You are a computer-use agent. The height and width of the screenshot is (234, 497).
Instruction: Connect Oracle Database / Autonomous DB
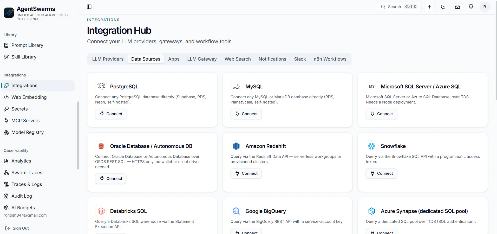pos(111,179)
